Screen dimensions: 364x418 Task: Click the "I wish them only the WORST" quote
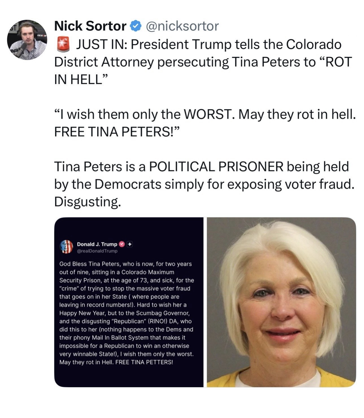(145, 114)
